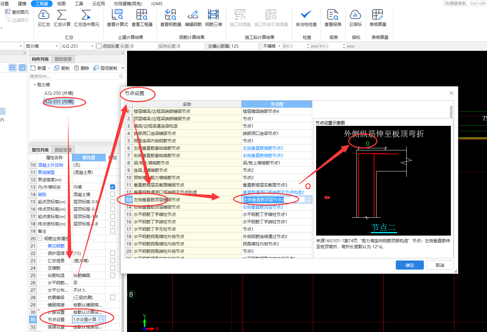
Task: Check the 抗震等级 row checkbox
Action: [x=113, y=297]
